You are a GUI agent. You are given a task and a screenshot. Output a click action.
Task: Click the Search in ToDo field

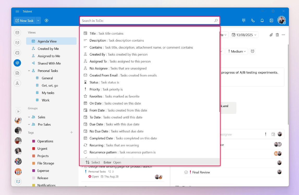150,21
